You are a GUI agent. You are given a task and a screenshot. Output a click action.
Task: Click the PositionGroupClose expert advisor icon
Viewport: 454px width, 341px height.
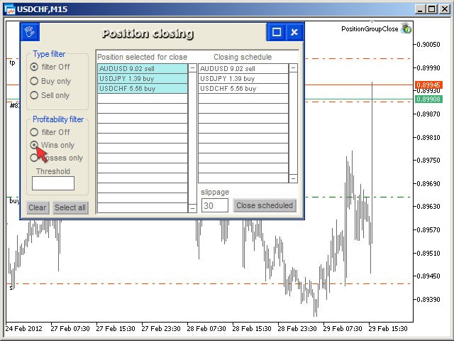[406, 29]
